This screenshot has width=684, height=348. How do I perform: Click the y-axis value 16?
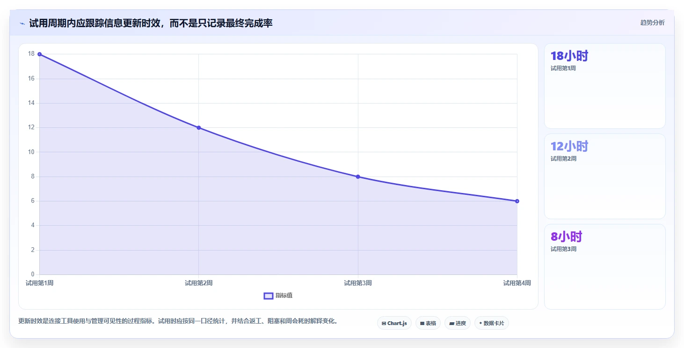[31, 79]
